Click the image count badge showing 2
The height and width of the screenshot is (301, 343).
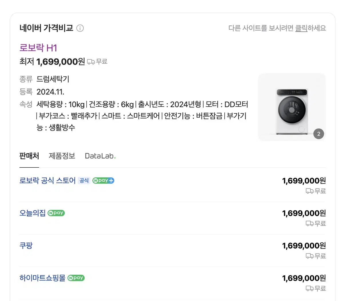click(x=319, y=134)
